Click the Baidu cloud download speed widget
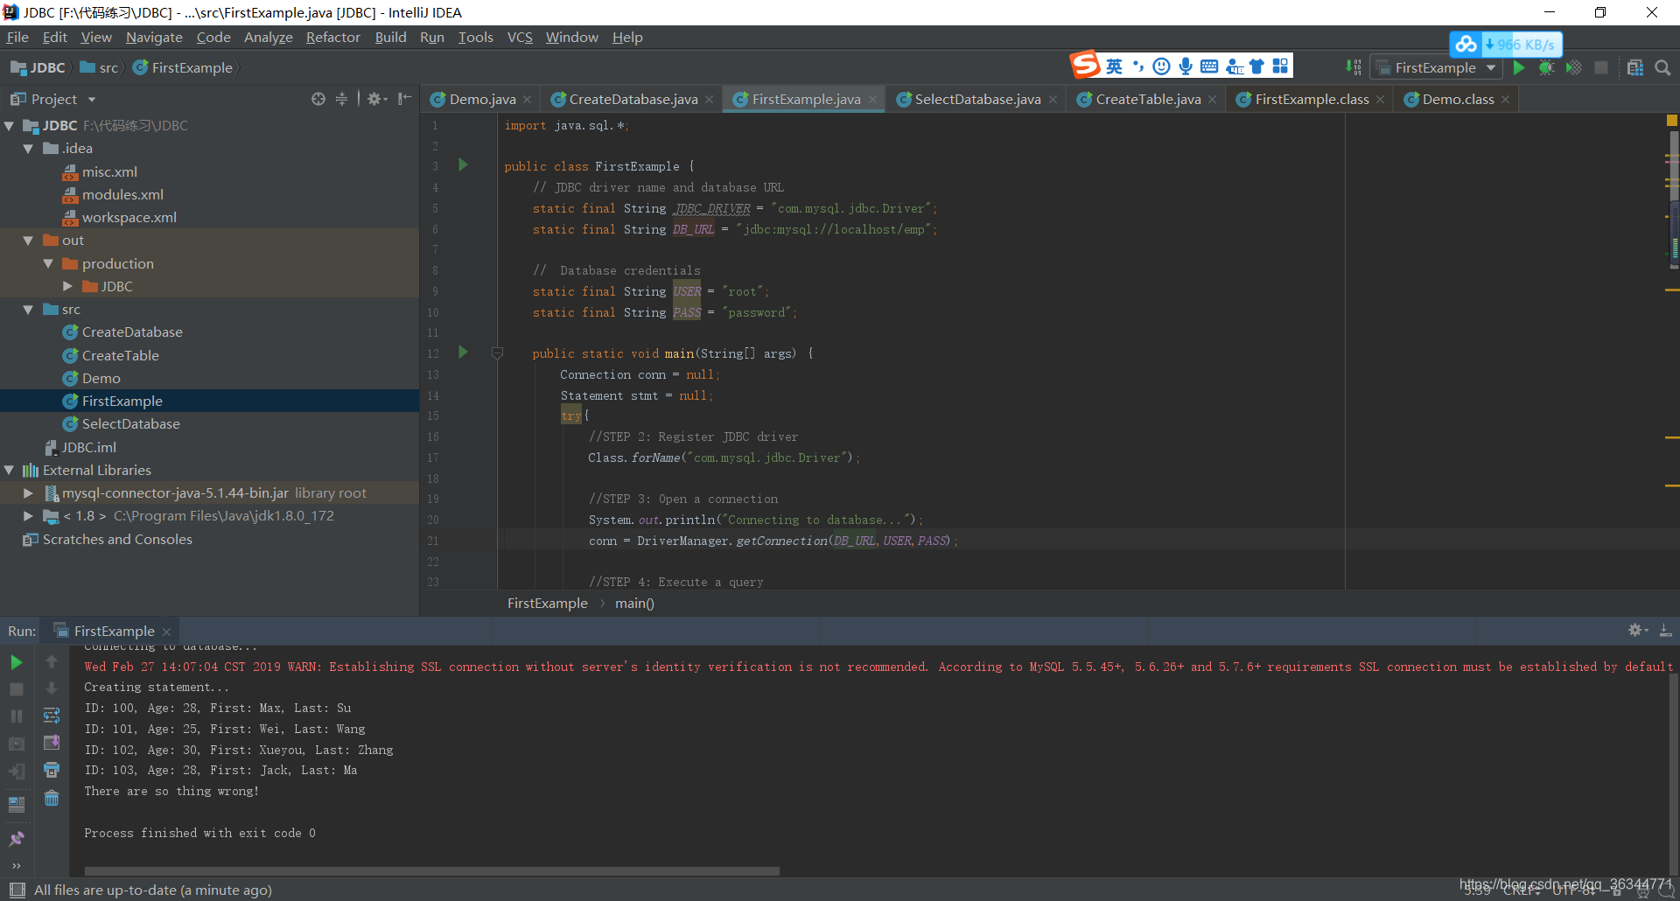1680x901 pixels. (x=1506, y=44)
